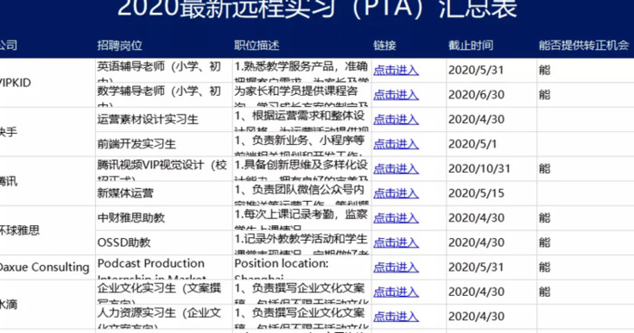Click the 2020/5/31 deadline for 英语辅导老师
The height and width of the screenshot is (333, 634).
tap(492, 71)
